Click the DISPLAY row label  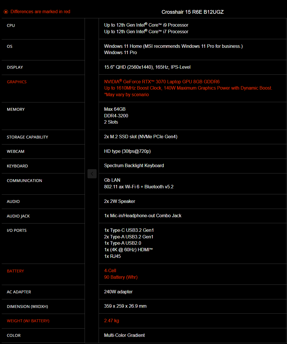15,67
